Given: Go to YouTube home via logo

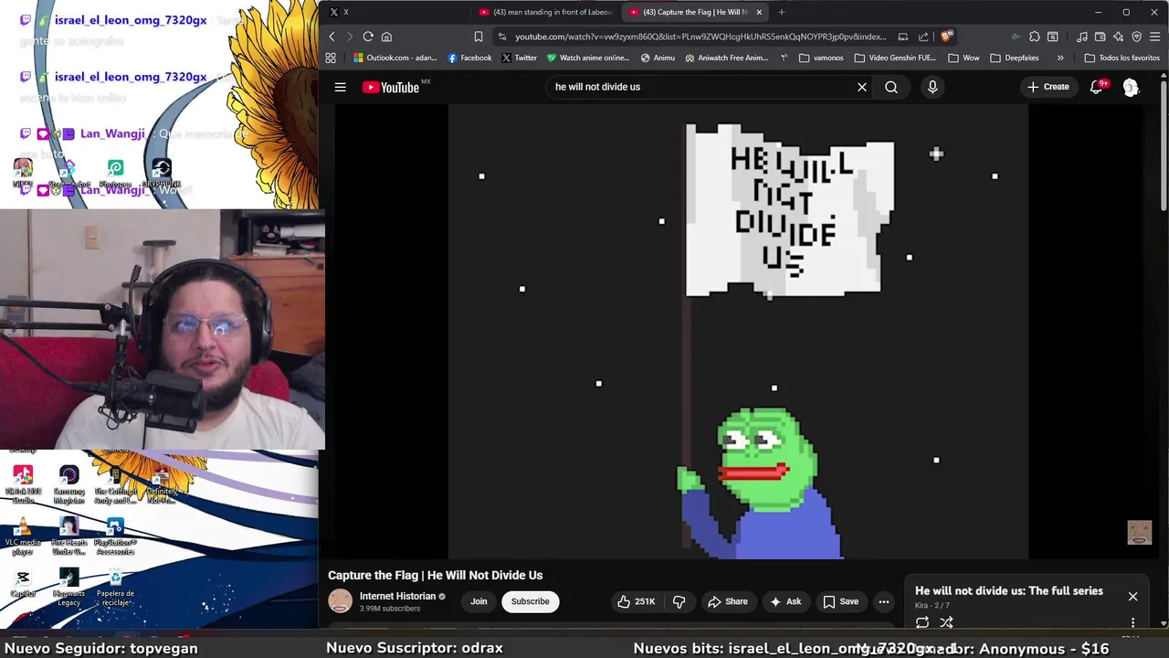Looking at the screenshot, I should point(391,87).
